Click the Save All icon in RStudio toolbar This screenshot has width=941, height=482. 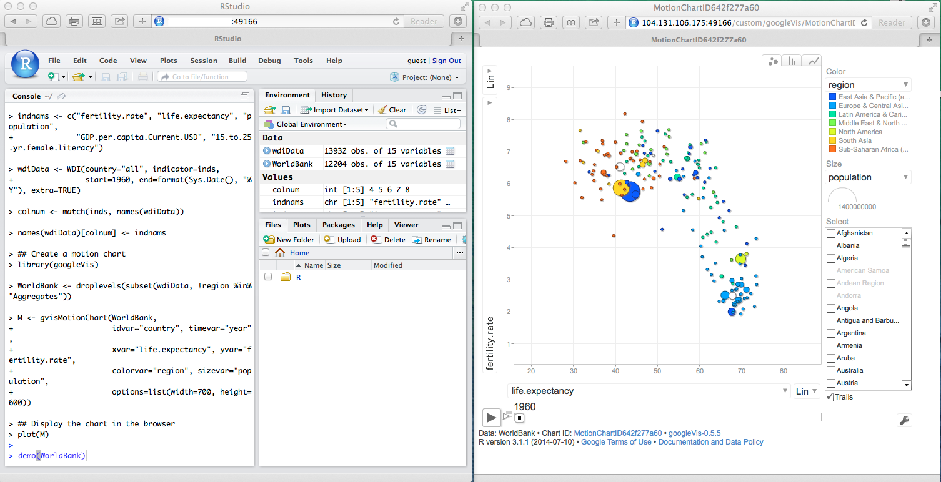122,77
